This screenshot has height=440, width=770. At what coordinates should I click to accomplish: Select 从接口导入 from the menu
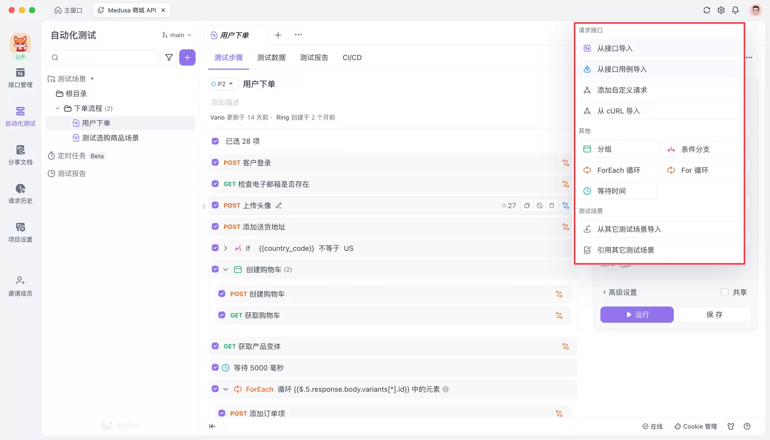click(x=659, y=48)
